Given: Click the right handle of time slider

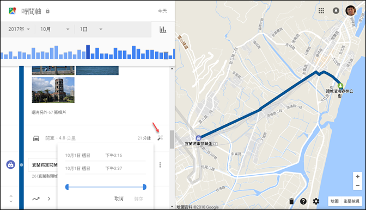Looking at the screenshot, I should point(145,187).
